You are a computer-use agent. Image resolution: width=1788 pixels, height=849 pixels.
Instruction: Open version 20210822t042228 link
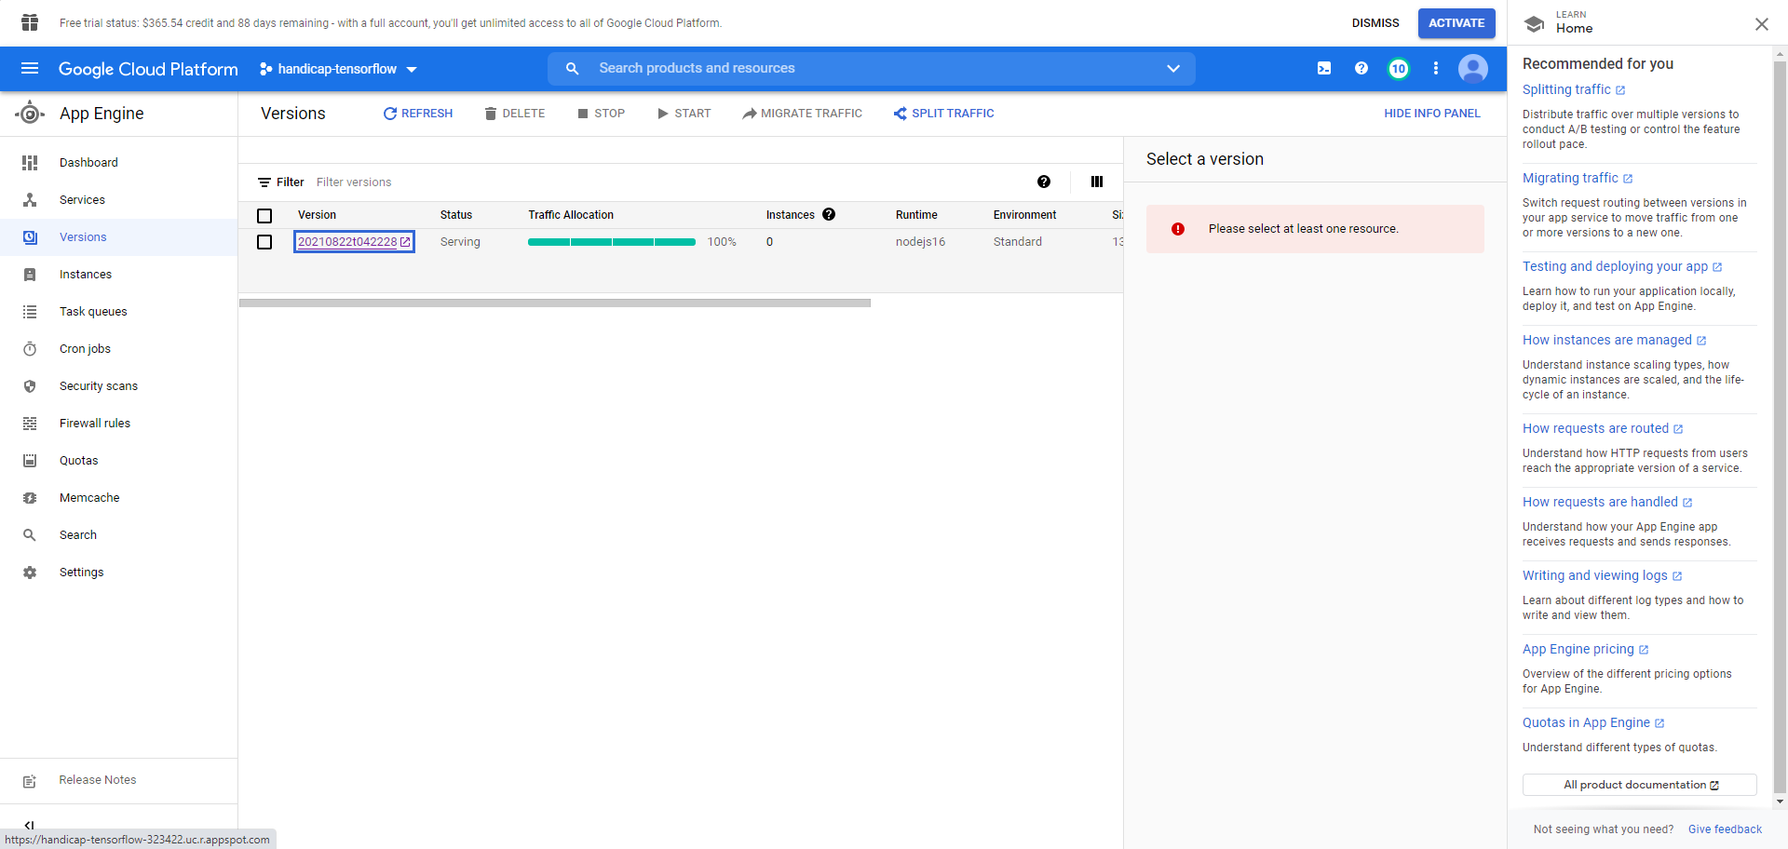pyautogui.click(x=354, y=242)
